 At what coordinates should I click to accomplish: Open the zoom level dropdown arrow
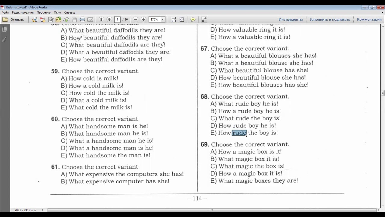[163, 20]
